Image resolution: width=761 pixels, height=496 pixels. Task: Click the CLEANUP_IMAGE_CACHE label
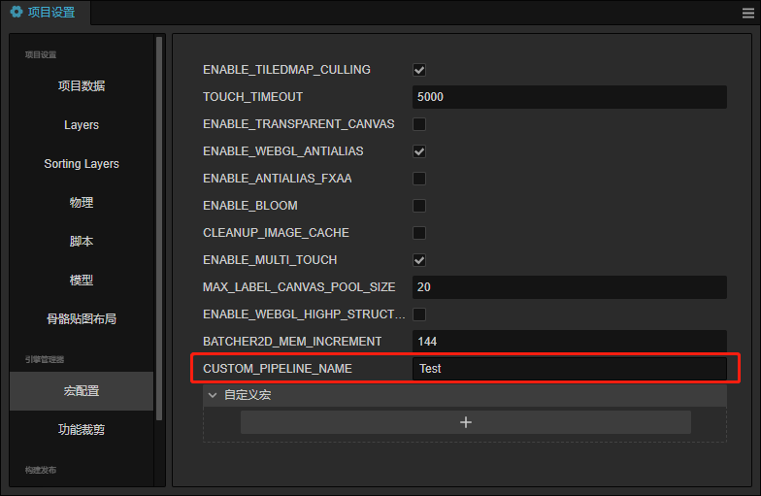pos(276,233)
